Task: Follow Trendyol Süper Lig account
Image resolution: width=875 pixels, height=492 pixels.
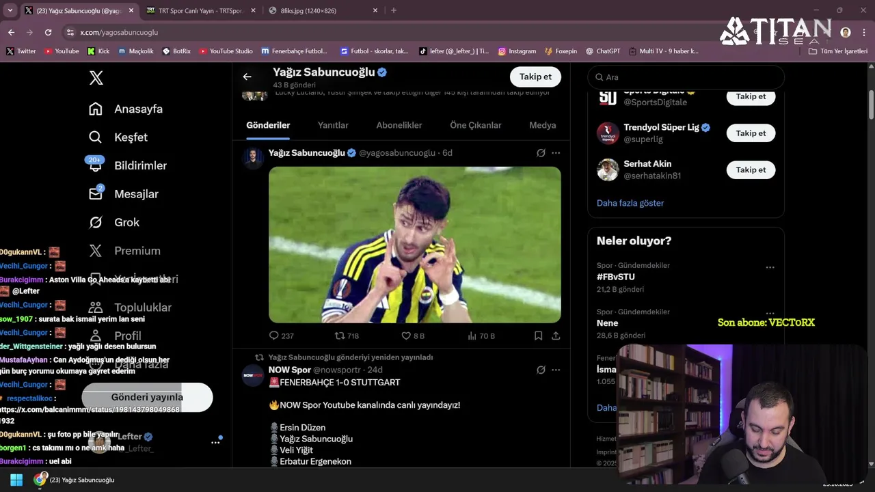Action: tap(751, 133)
